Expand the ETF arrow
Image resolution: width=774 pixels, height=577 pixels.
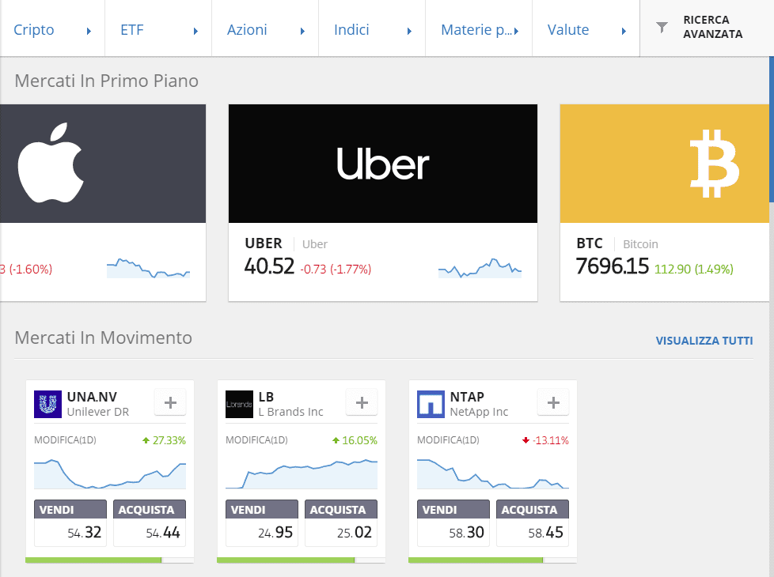point(195,31)
